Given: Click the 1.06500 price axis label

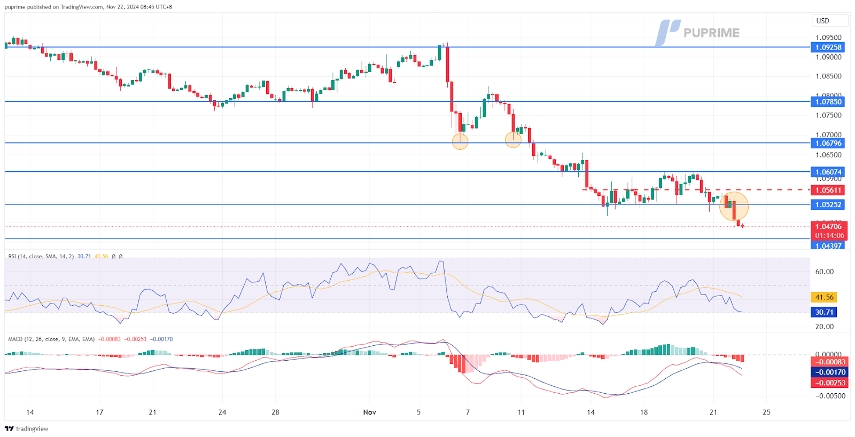Looking at the screenshot, I should (x=828, y=155).
